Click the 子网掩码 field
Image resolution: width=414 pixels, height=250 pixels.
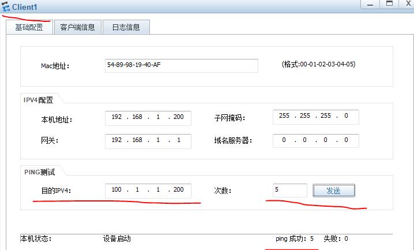click(316, 117)
